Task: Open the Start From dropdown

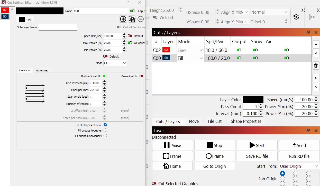Action: click(299, 166)
